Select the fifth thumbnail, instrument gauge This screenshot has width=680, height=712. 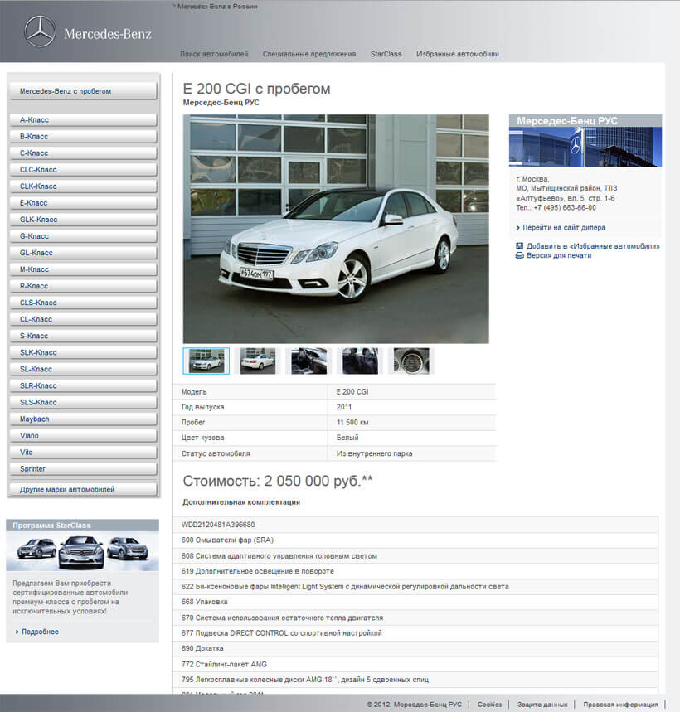click(x=411, y=361)
